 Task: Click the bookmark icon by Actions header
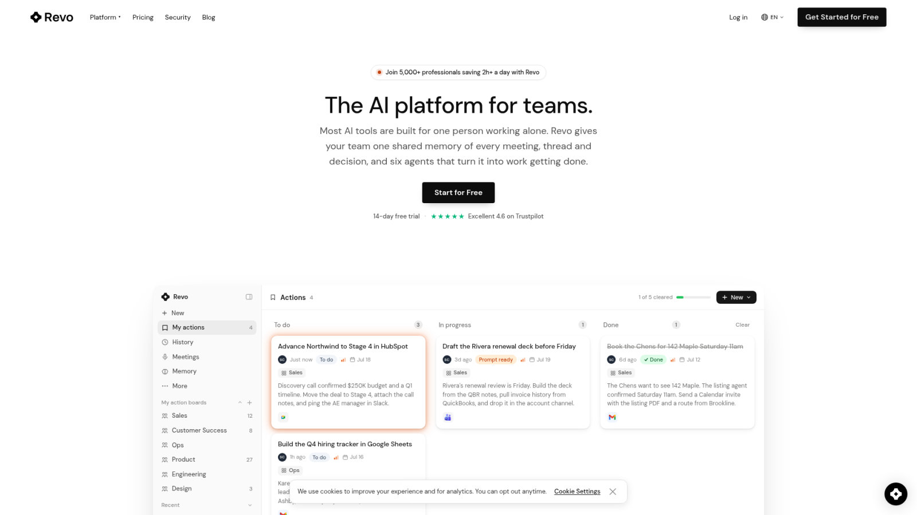tap(273, 298)
